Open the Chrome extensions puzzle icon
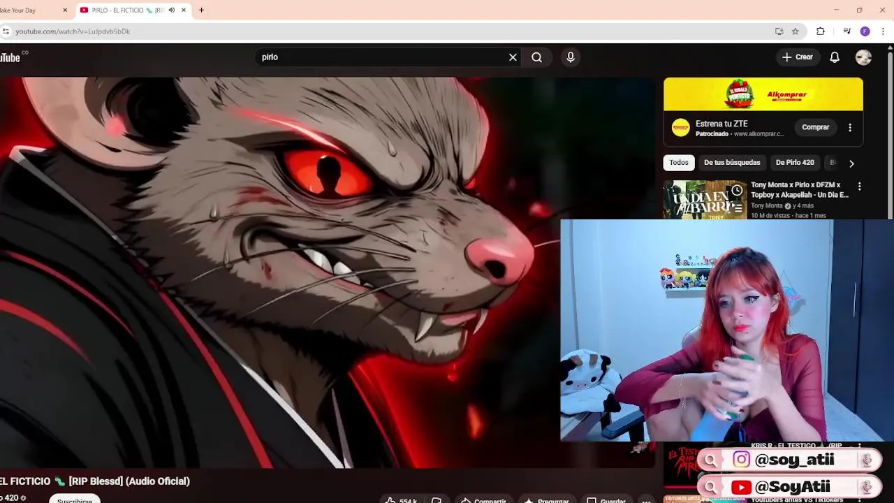Image resolution: width=894 pixels, height=503 pixels. (821, 31)
